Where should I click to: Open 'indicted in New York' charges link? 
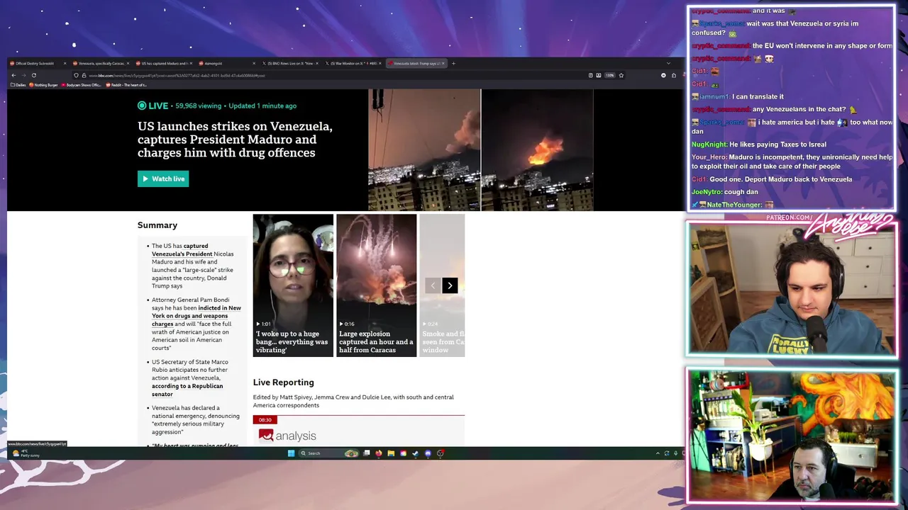(196, 316)
